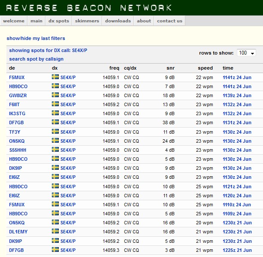Click the Swedish flag in the F5MUX 1141z row
263x257 pixels.
[55, 77]
